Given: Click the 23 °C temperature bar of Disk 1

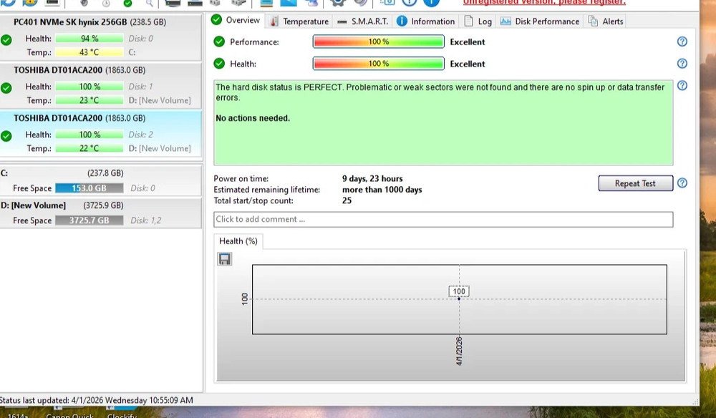Looking at the screenshot, I should point(89,100).
